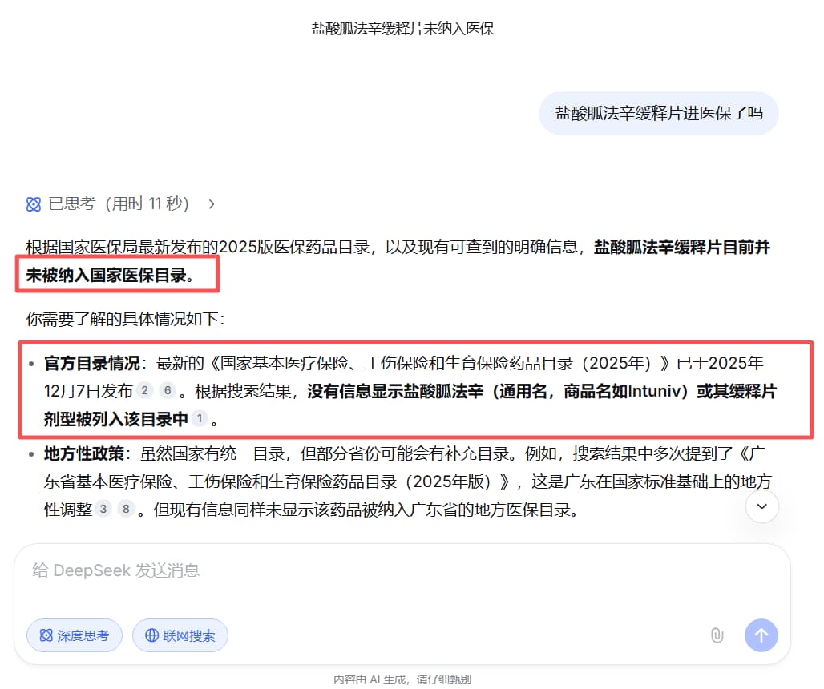Enable 深度思考 deep thinking mode

[x=74, y=635]
